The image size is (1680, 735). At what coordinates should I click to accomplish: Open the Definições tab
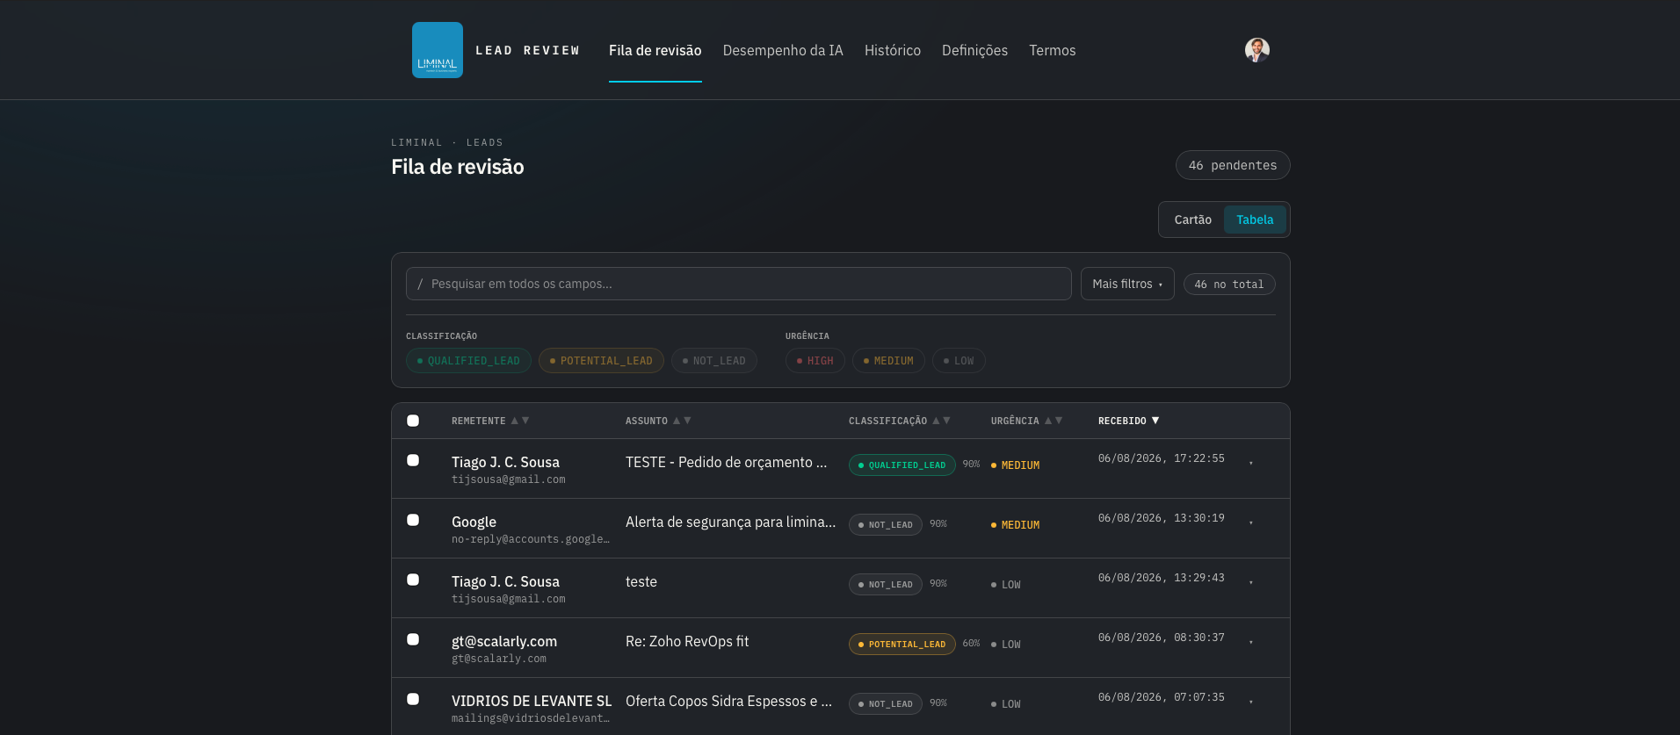(x=975, y=51)
